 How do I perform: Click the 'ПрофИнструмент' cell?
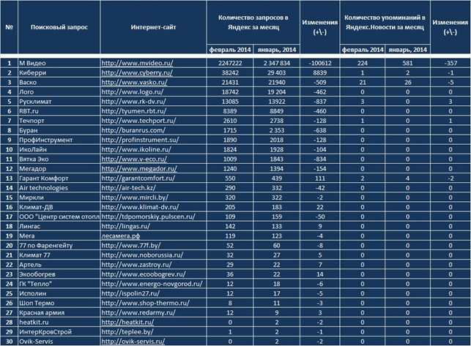click(59, 140)
